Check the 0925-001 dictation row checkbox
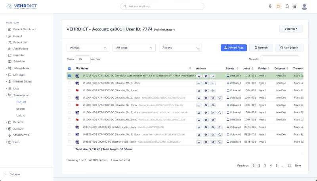The height and width of the screenshot is (181, 317). click(x=69, y=142)
